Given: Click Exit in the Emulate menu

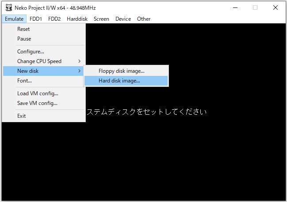Looking at the screenshot, I should (x=44, y=116).
